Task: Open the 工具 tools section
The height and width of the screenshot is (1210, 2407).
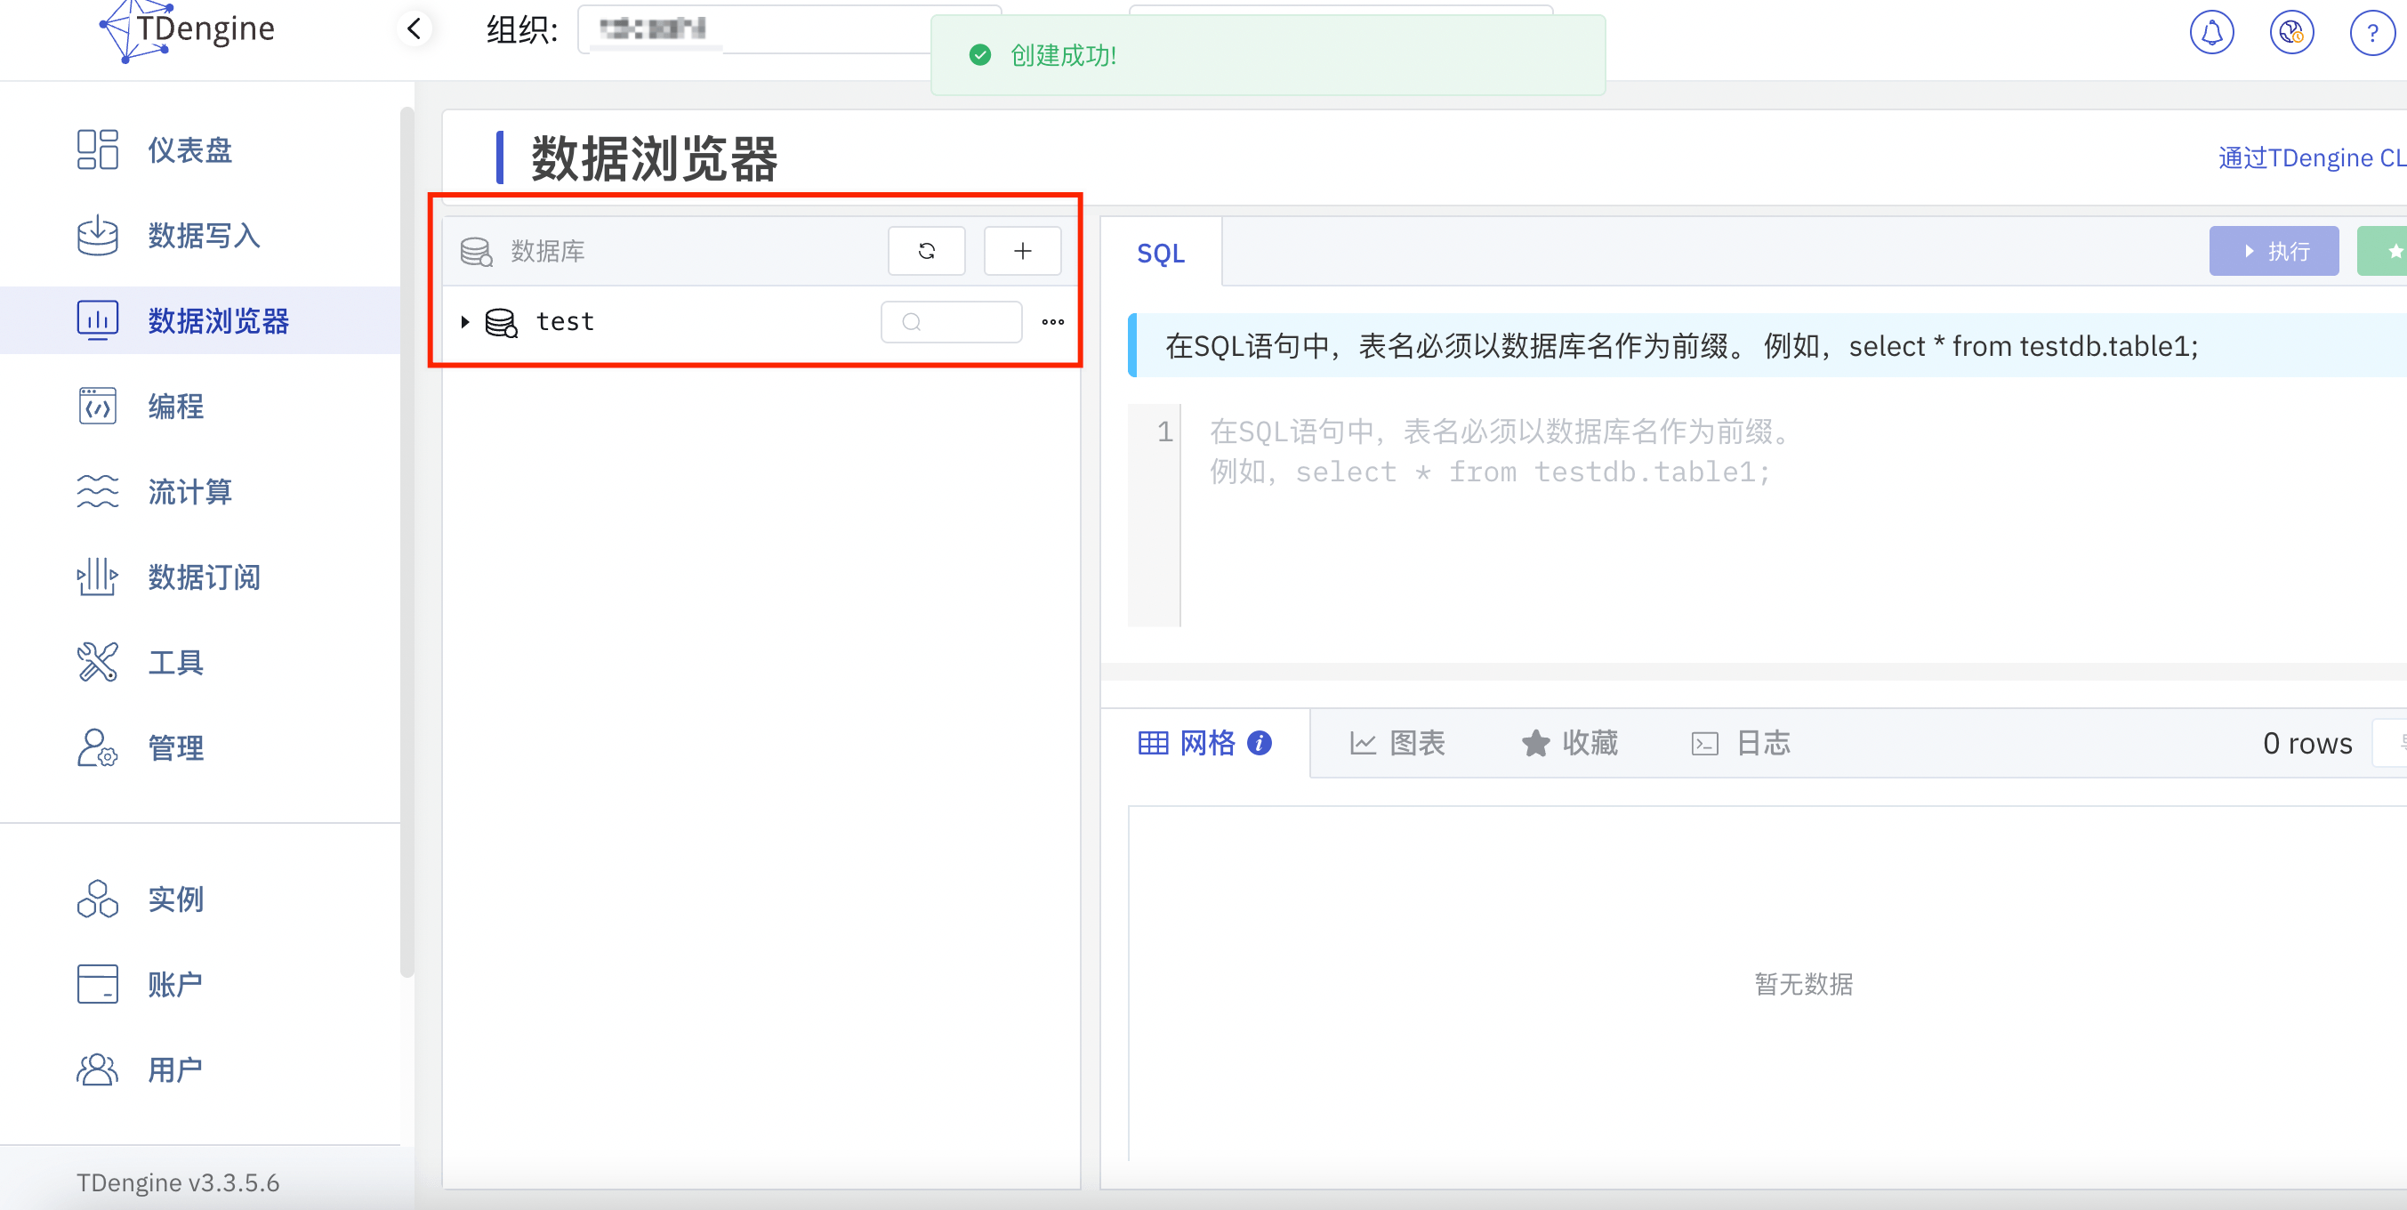Action: coord(175,662)
